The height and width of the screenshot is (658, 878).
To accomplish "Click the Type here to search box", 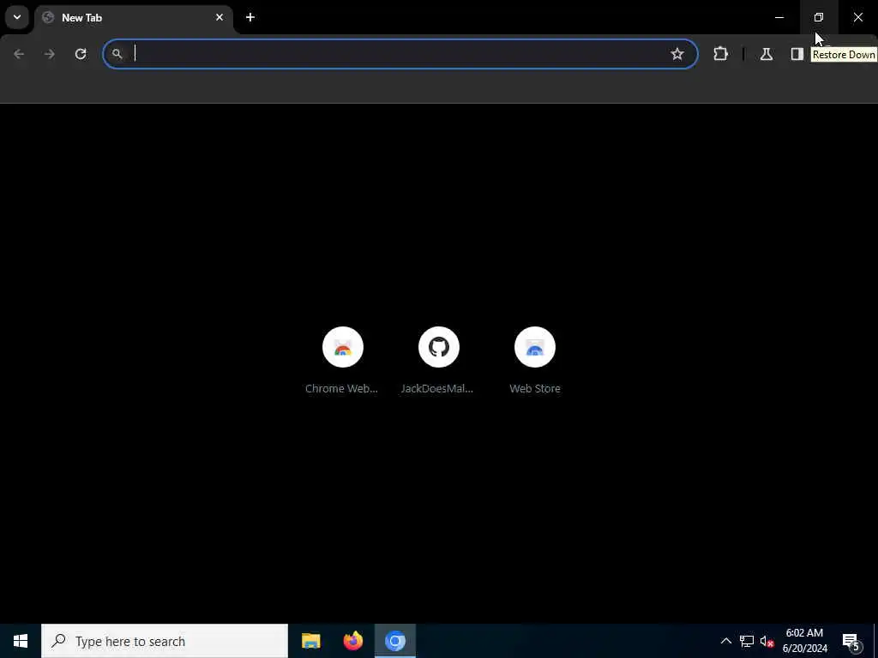I will pyautogui.click(x=165, y=641).
